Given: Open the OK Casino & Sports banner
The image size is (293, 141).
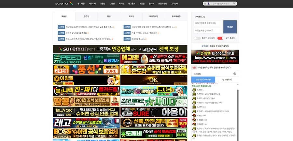Looking at the screenshot, I should [154, 80].
